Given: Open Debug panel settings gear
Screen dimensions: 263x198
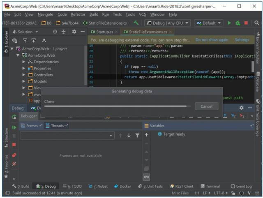Looking at the screenshot, I should [241, 108].
